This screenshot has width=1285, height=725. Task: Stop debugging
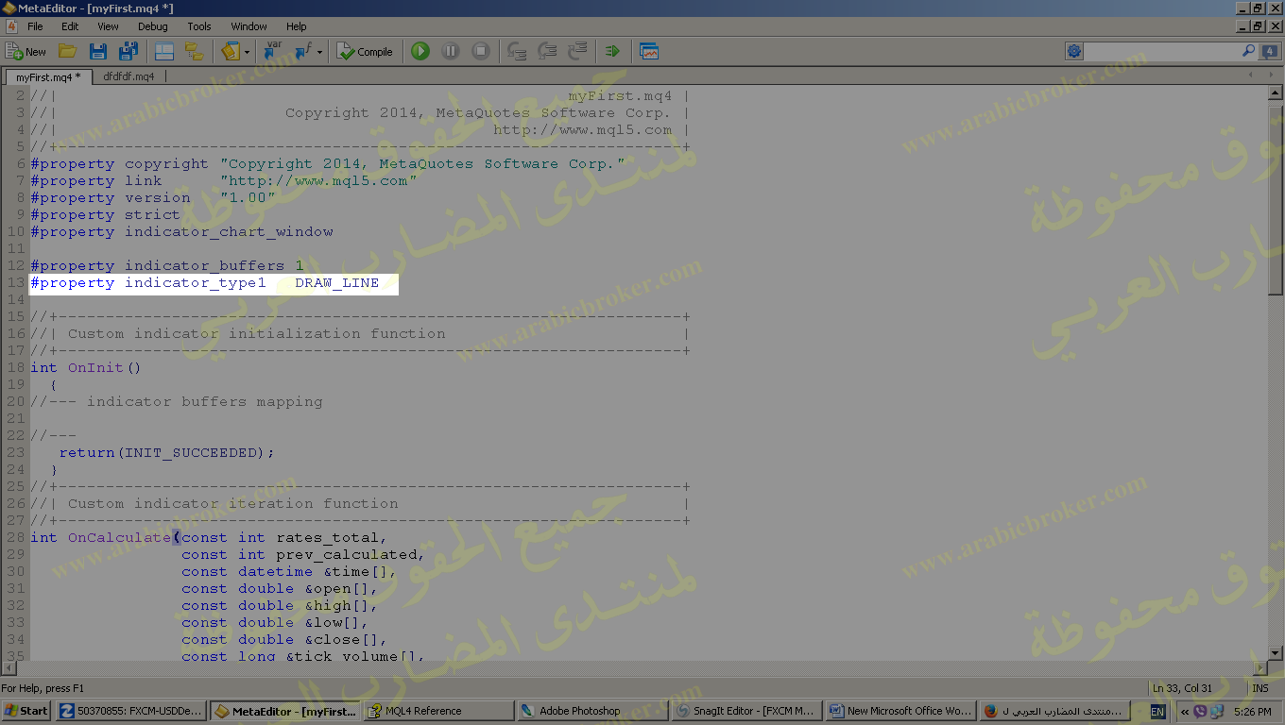pos(481,52)
